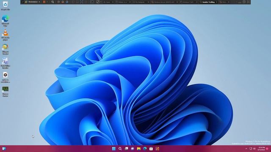The image size is (271, 152).
Task: Open Microsoft Store from the taskbar
Action: click(151, 149)
